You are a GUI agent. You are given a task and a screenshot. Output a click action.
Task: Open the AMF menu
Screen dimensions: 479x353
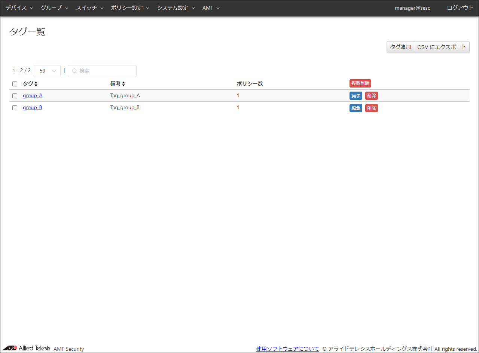[x=211, y=8]
